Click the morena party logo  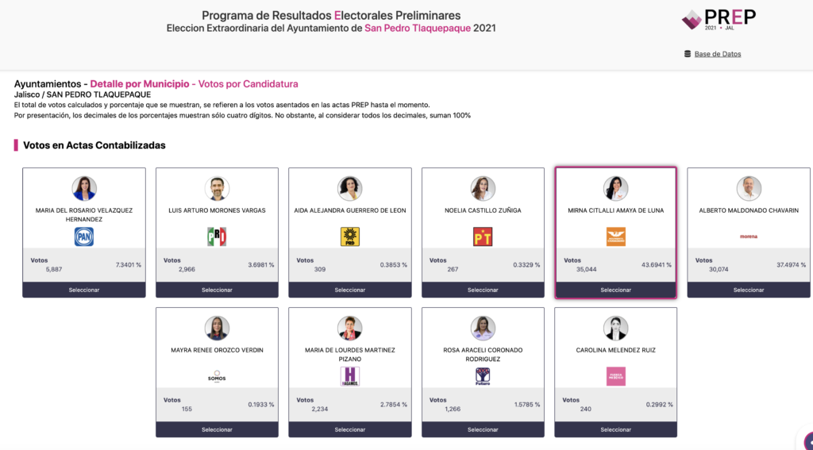click(749, 237)
